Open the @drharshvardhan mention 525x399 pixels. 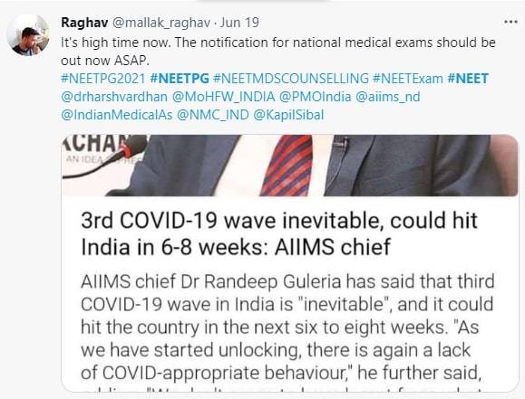(114, 97)
